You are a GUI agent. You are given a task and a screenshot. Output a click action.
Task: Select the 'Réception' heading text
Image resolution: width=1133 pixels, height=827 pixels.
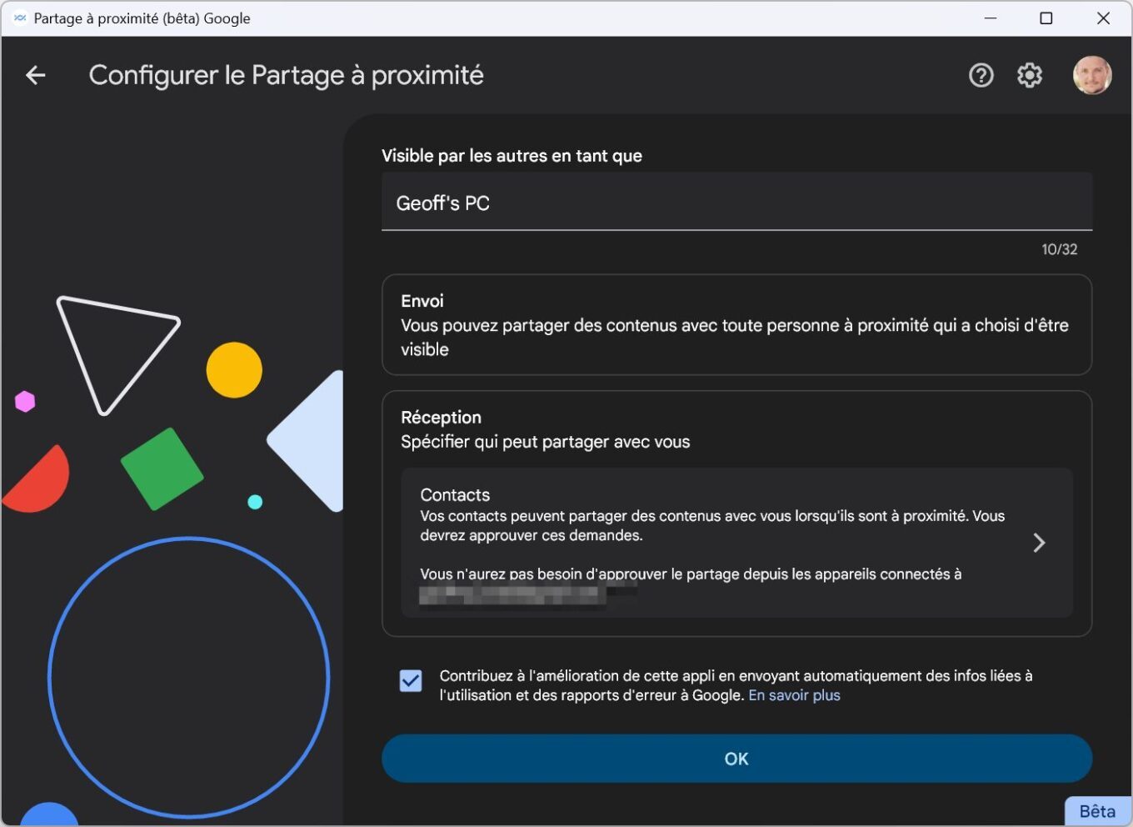(x=441, y=418)
